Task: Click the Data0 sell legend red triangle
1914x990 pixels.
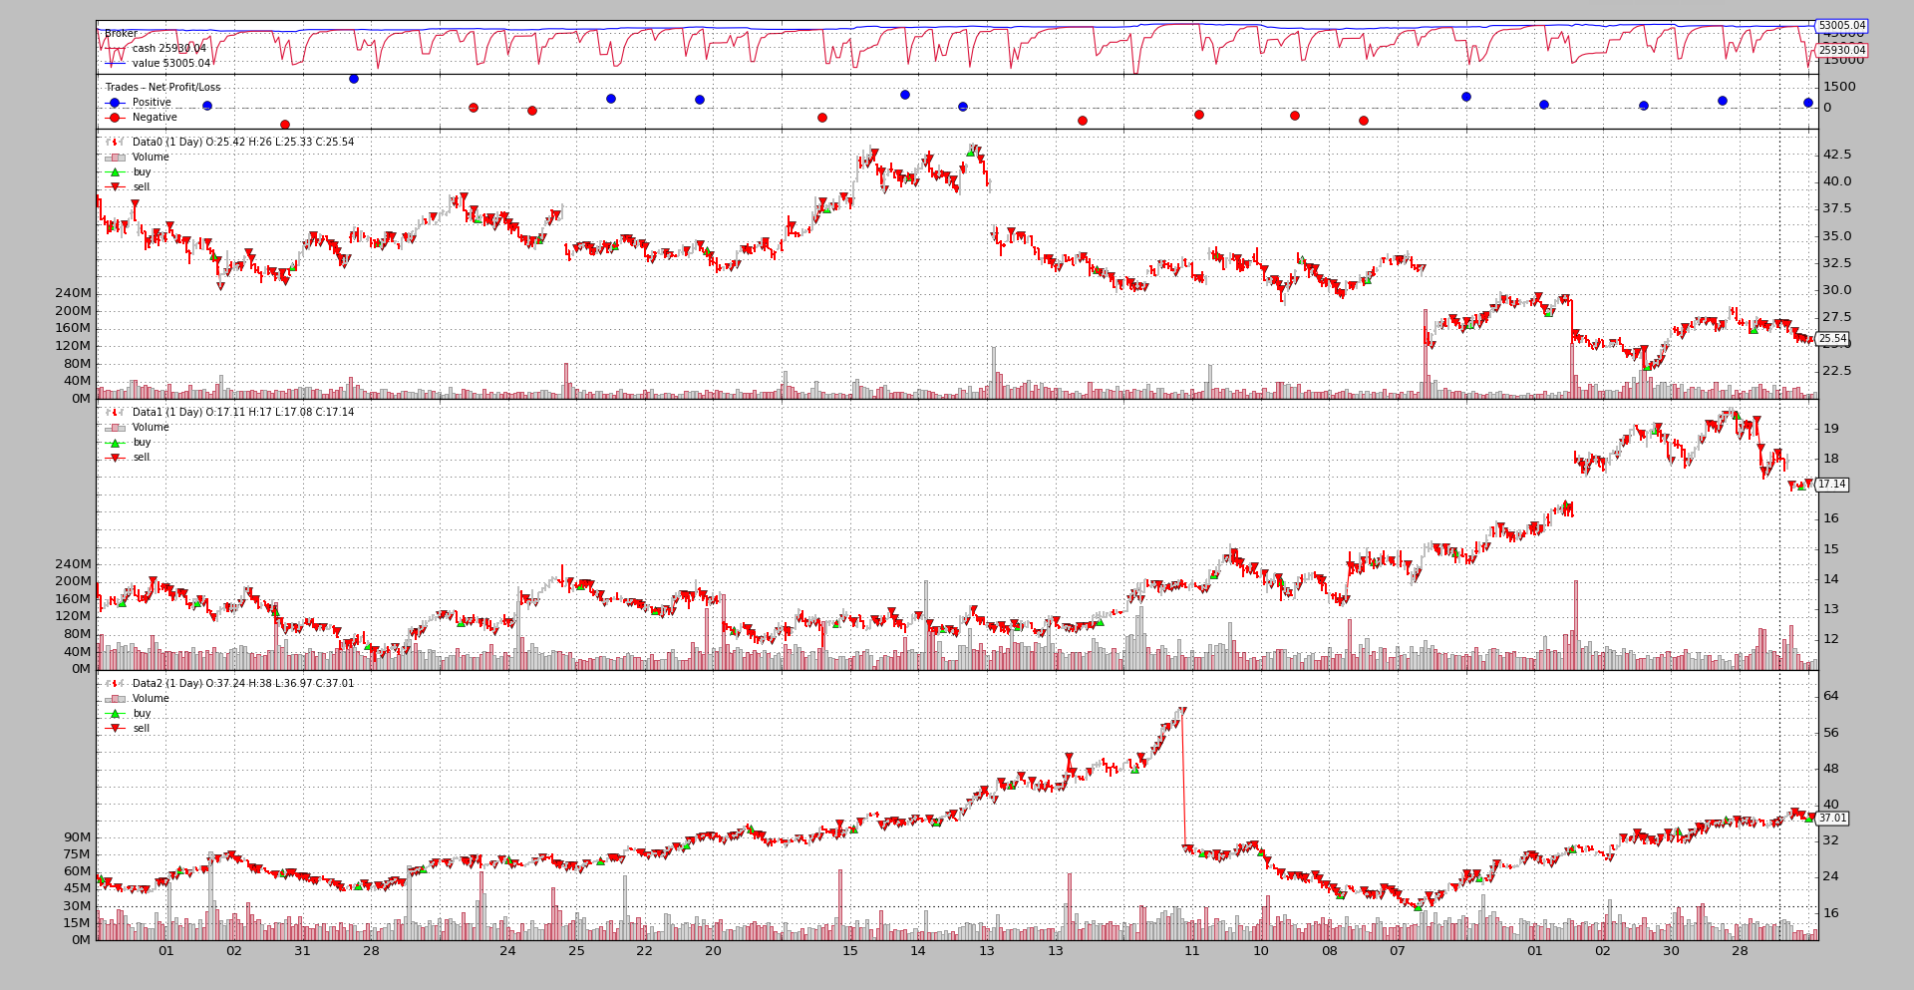Action: coord(115,187)
